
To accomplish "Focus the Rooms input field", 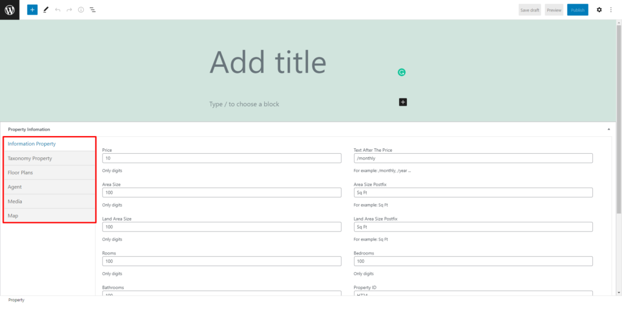I will click(222, 261).
